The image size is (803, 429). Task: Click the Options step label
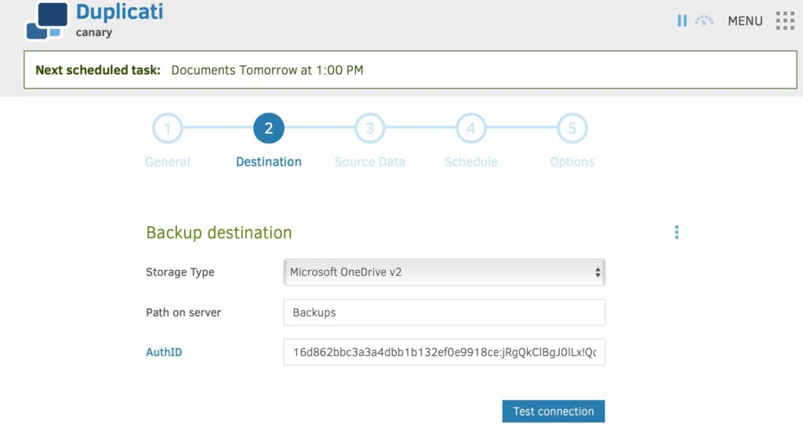click(x=572, y=162)
